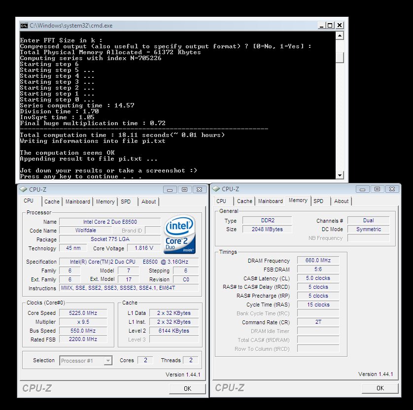Click OK in the left CPU-Z window
The width and height of the screenshot is (413, 410).
pos(188,389)
